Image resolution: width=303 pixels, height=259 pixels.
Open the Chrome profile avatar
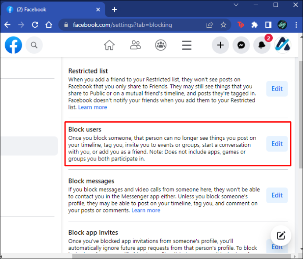click(x=282, y=25)
